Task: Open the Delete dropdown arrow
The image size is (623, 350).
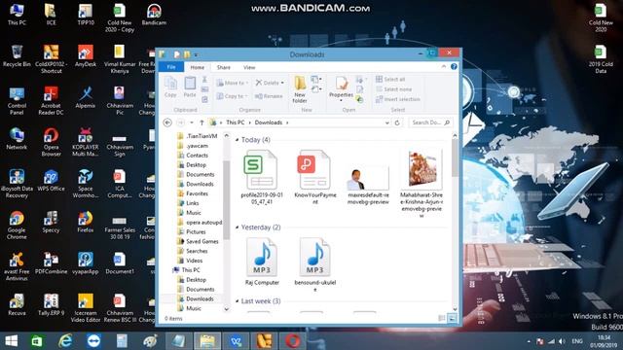Action: tap(282, 83)
